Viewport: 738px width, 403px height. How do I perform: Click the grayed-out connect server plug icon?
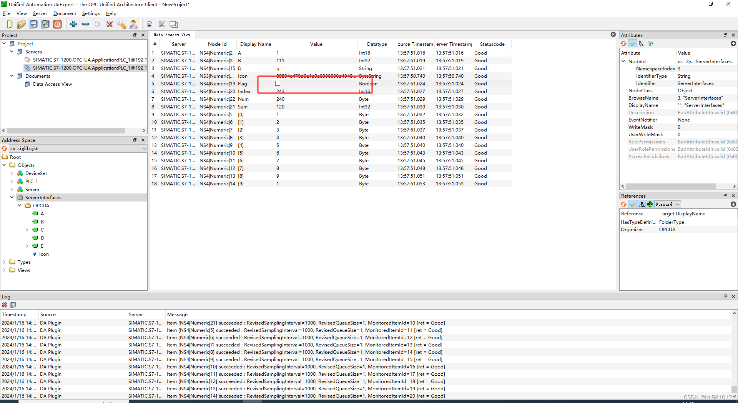(x=98, y=24)
